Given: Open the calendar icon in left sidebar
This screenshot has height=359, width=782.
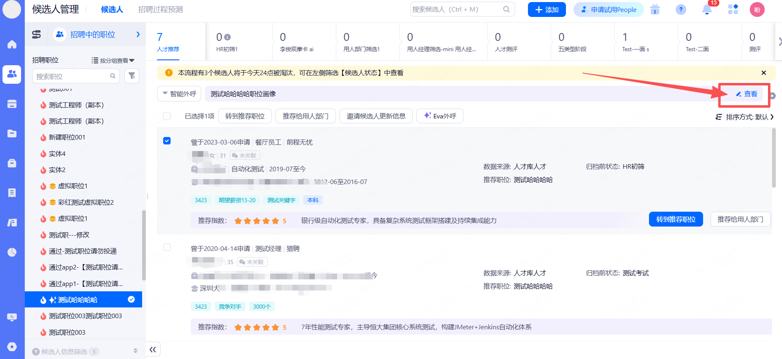Looking at the screenshot, I should coord(12,104).
